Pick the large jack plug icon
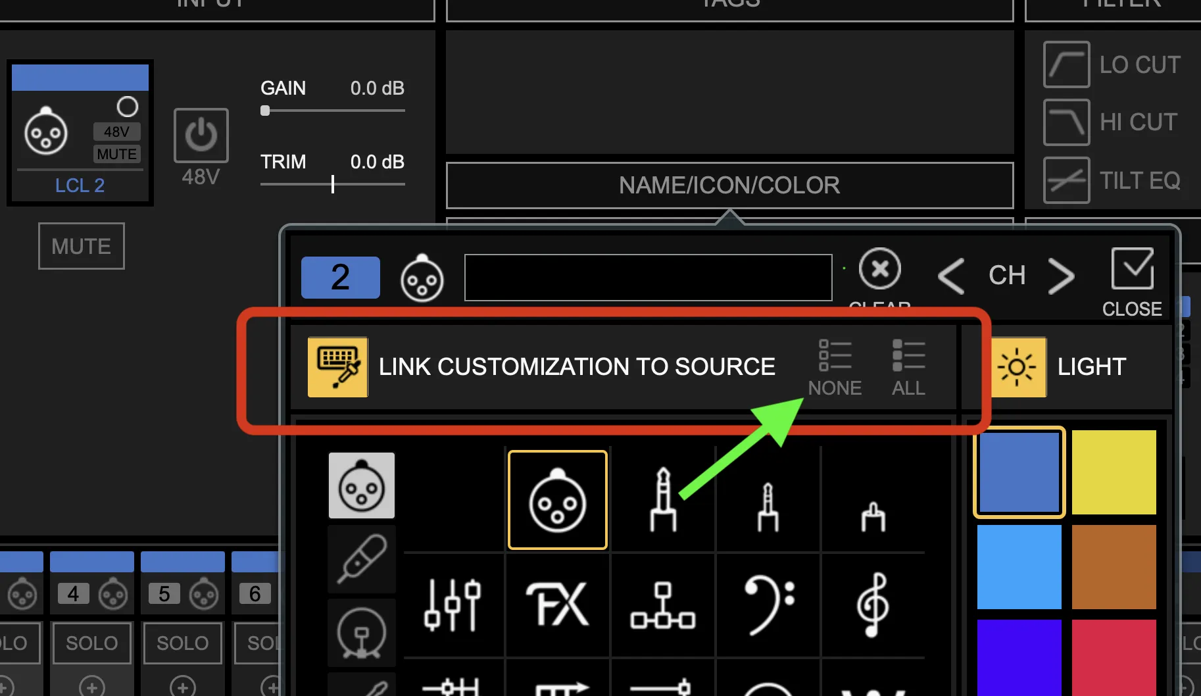The height and width of the screenshot is (696, 1201). tap(663, 499)
